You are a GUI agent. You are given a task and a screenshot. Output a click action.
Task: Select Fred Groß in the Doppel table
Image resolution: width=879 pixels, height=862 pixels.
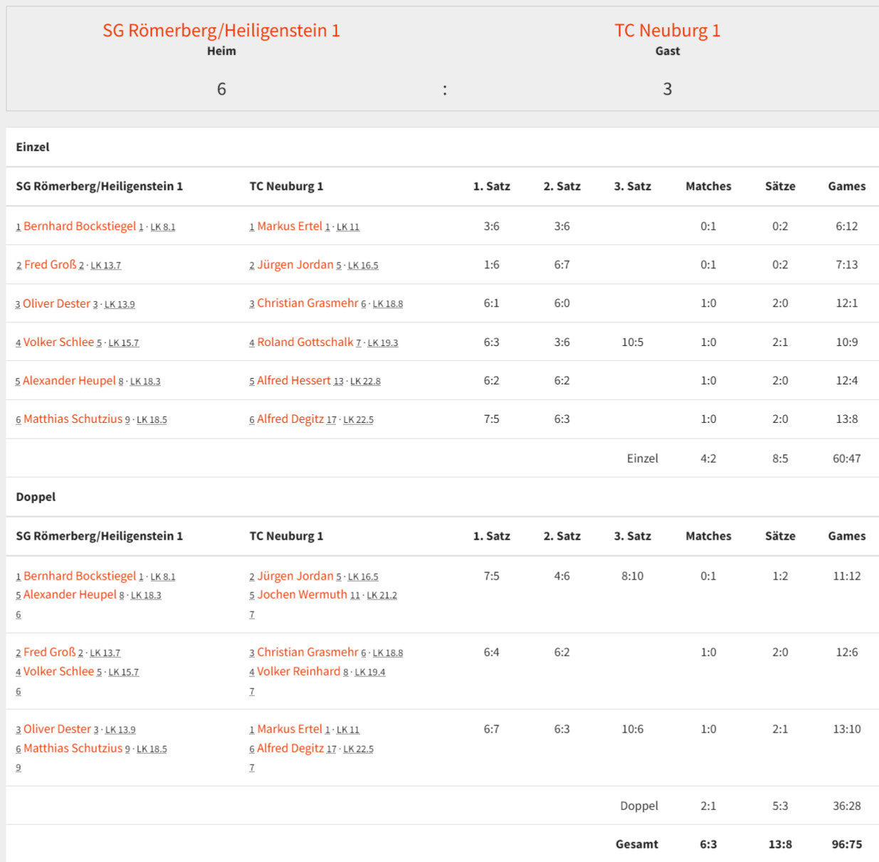click(x=49, y=652)
